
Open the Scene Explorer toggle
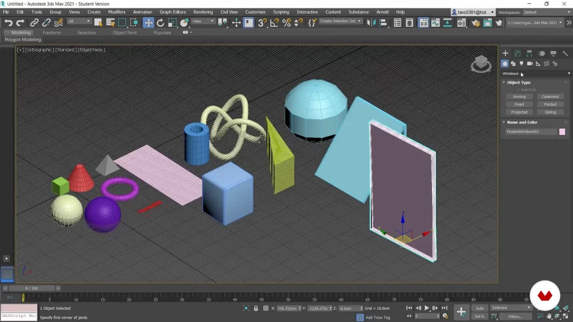(397, 22)
